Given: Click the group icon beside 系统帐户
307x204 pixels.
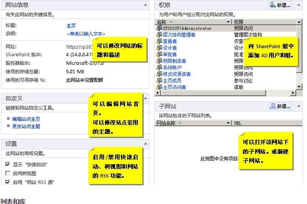Looking at the screenshot, I should 159,67.
